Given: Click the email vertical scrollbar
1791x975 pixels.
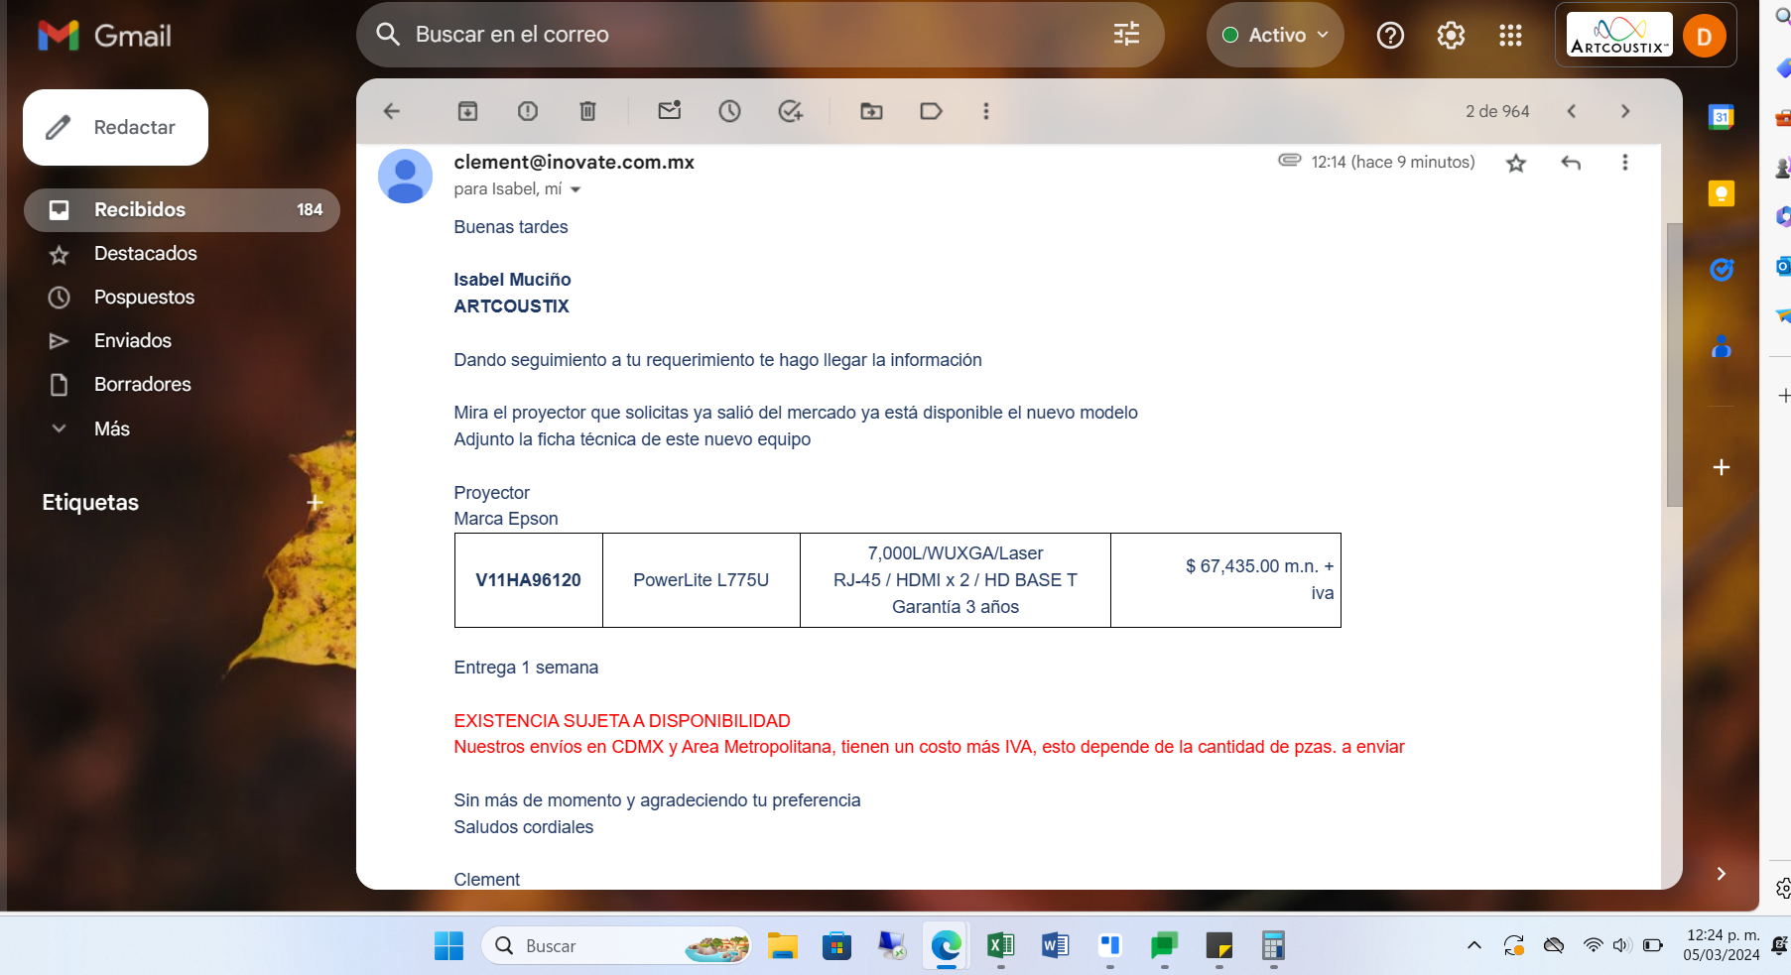Looking at the screenshot, I should (1675, 365).
